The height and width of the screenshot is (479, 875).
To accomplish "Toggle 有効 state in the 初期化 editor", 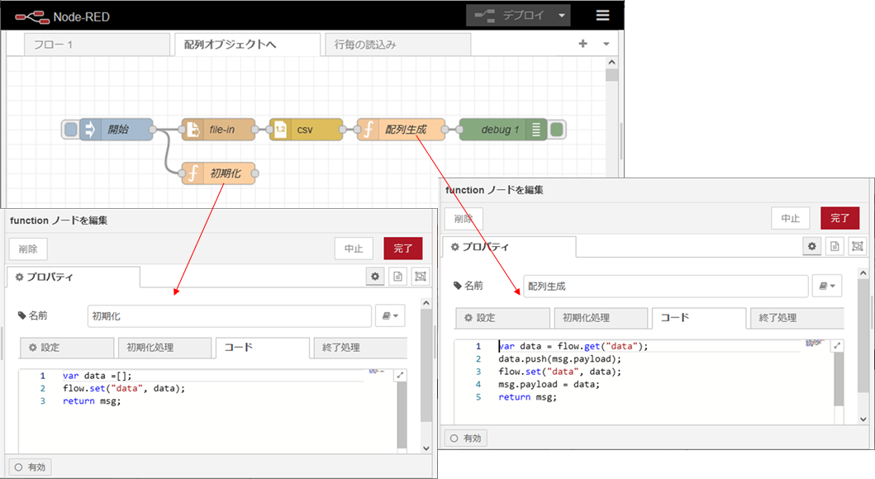I will (x=30, y=467).
